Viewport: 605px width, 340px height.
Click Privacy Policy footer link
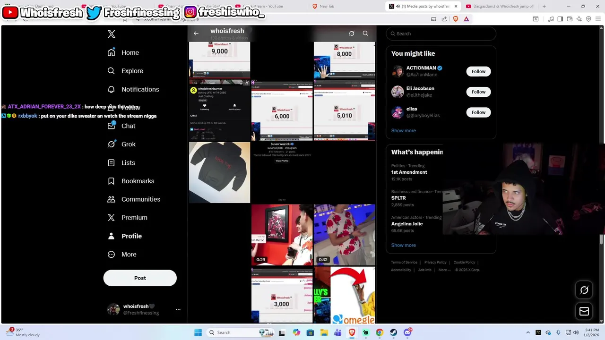tap(435, 263)
